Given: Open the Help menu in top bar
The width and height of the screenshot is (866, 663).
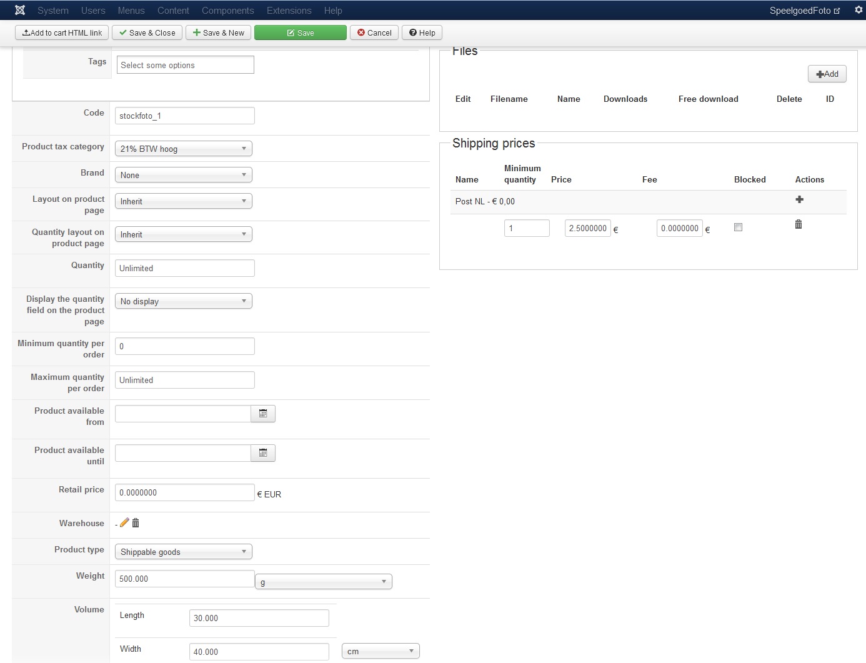Looking at the screenshot, I should tap(333, 10).
